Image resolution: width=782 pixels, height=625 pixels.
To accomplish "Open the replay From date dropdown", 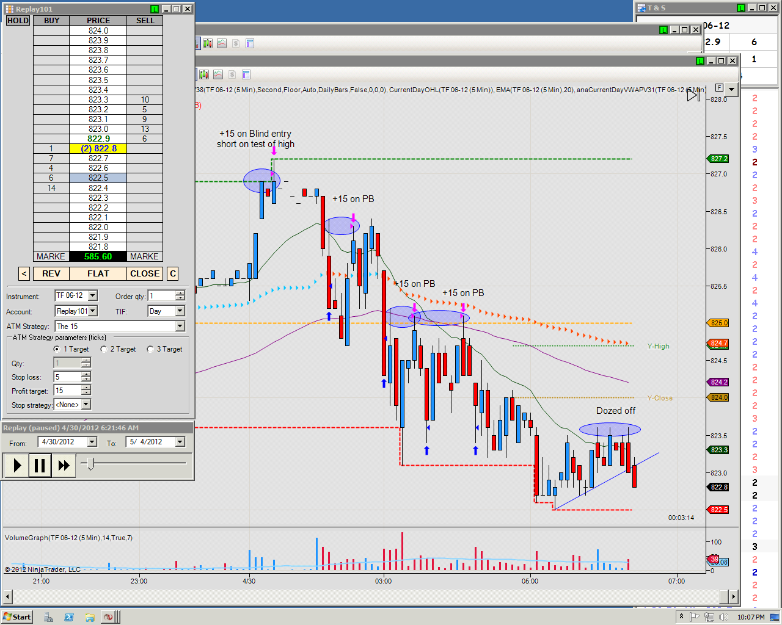I will pos(92,442).
